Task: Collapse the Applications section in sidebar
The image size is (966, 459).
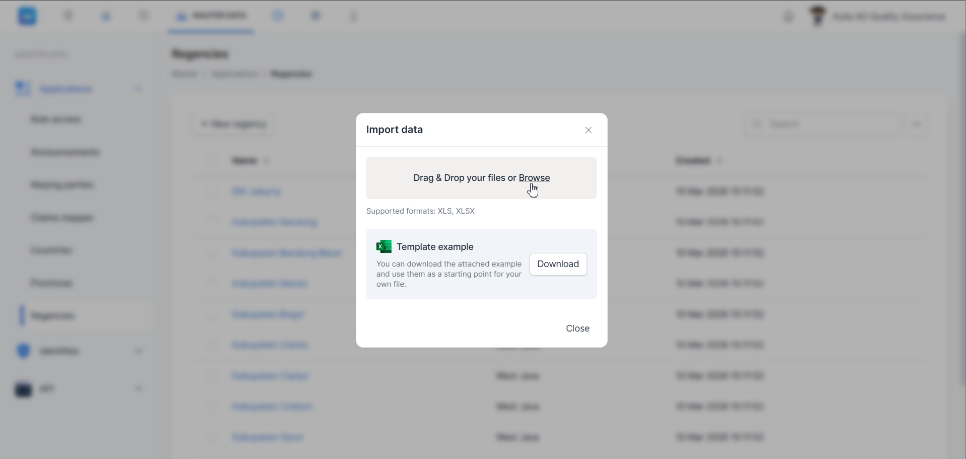Action: 138,89
